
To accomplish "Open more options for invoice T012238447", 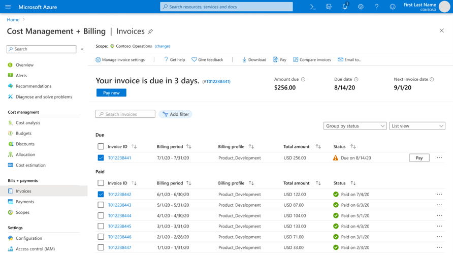I will click(x=439, y=247).
